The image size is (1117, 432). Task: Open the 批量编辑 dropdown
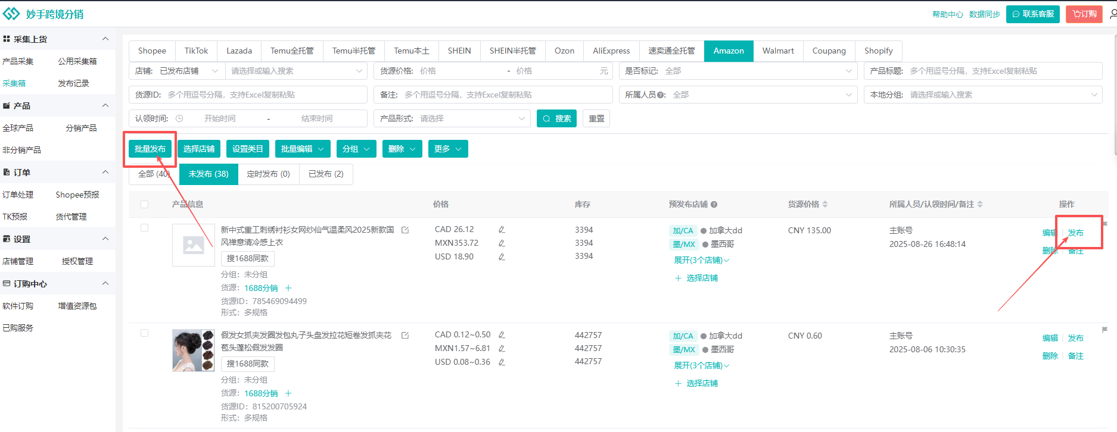tap(302, 149)
